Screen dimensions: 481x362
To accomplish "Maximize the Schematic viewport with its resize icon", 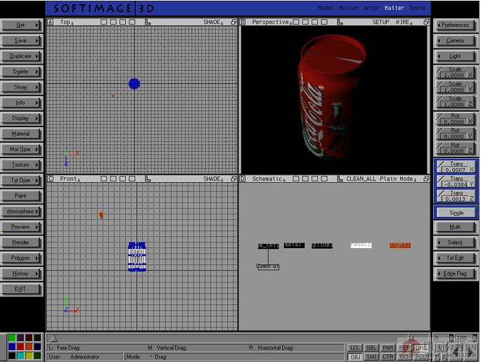I will pyautogui.click(x=426, y=179).
